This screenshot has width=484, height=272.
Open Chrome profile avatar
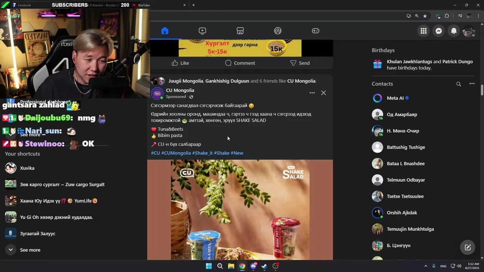[x=469, y=16]
